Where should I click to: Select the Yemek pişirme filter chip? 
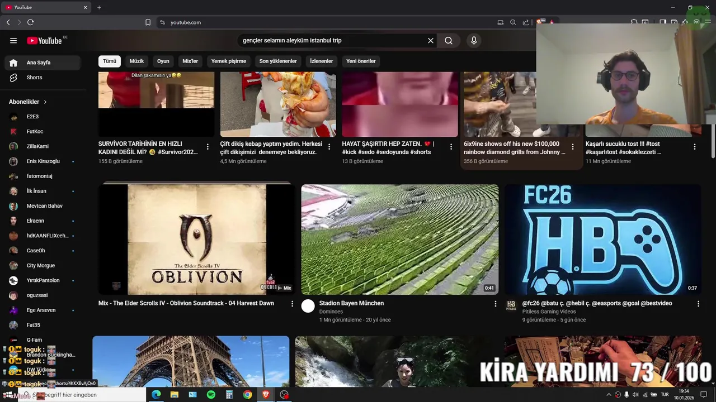(229, 61)
